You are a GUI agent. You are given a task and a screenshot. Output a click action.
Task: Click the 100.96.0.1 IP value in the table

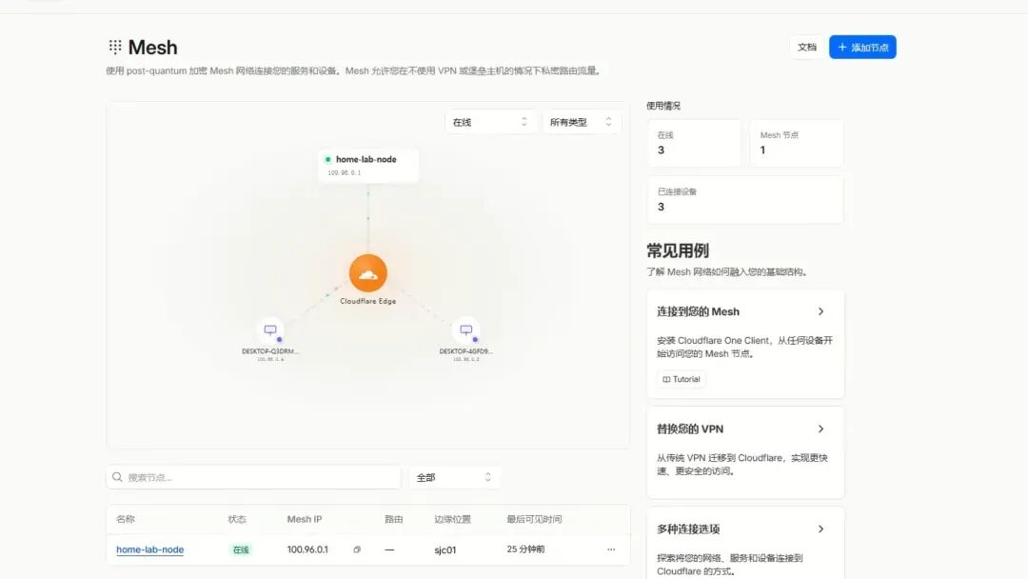[x=307, y=549]
